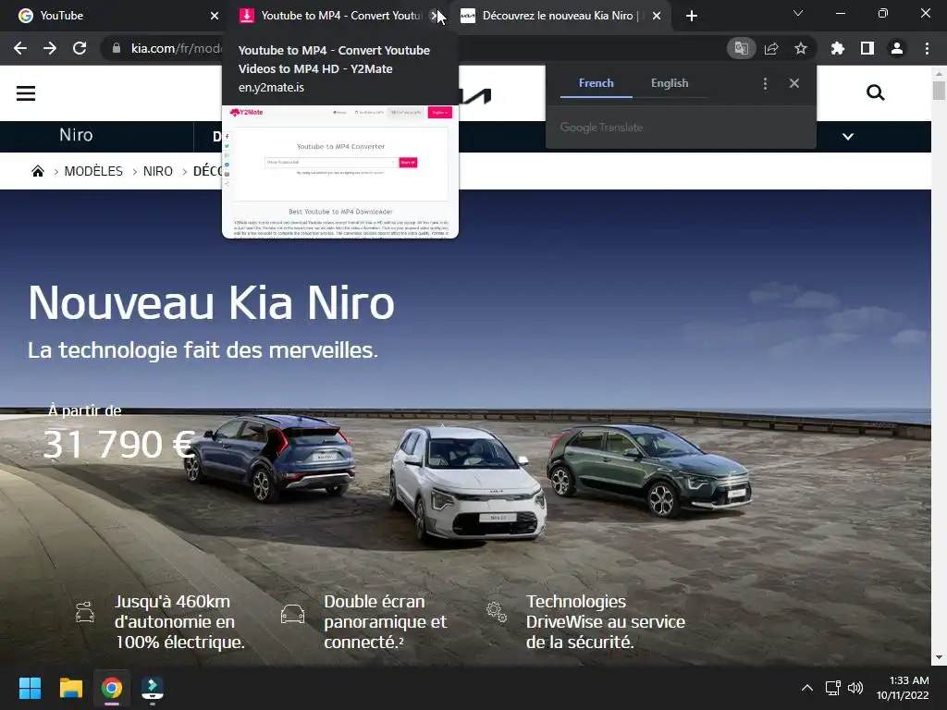The width and height of the screenshot is (947, 710).
Task: Switch to the Youtube to MP4 tab
Action: (338, 16)
